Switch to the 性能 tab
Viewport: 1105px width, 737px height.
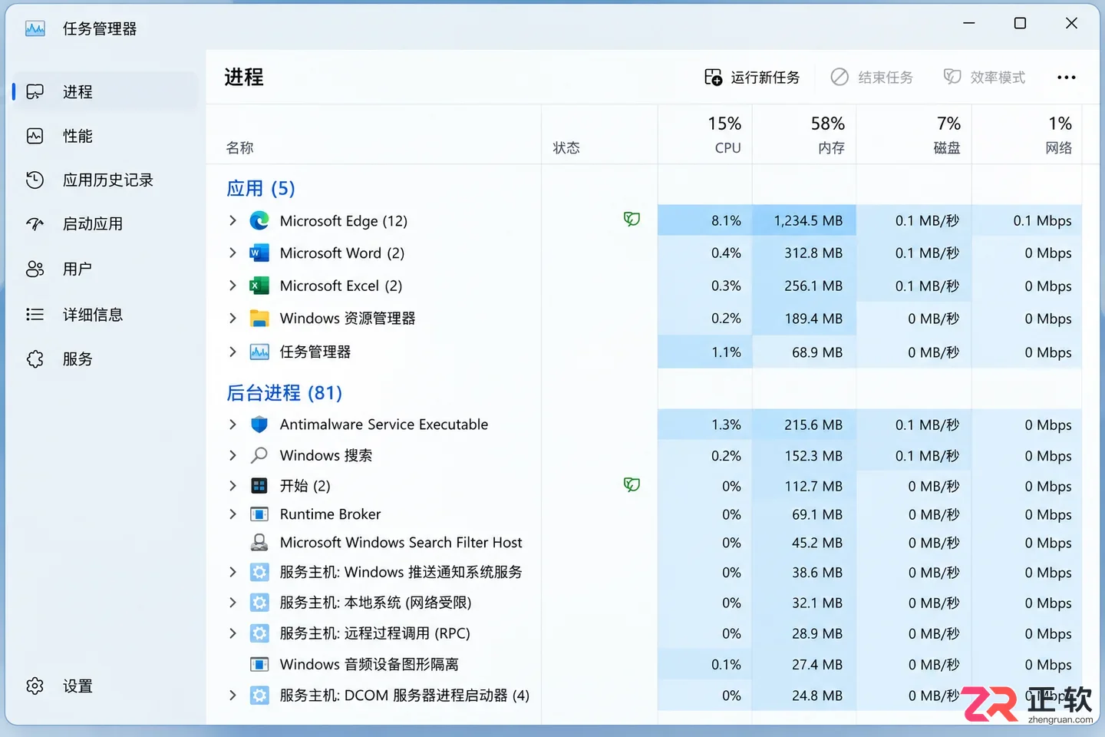[106, 136]
